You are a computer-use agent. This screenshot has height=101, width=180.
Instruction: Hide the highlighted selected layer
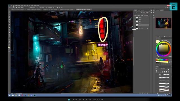[x=135, y=25]
